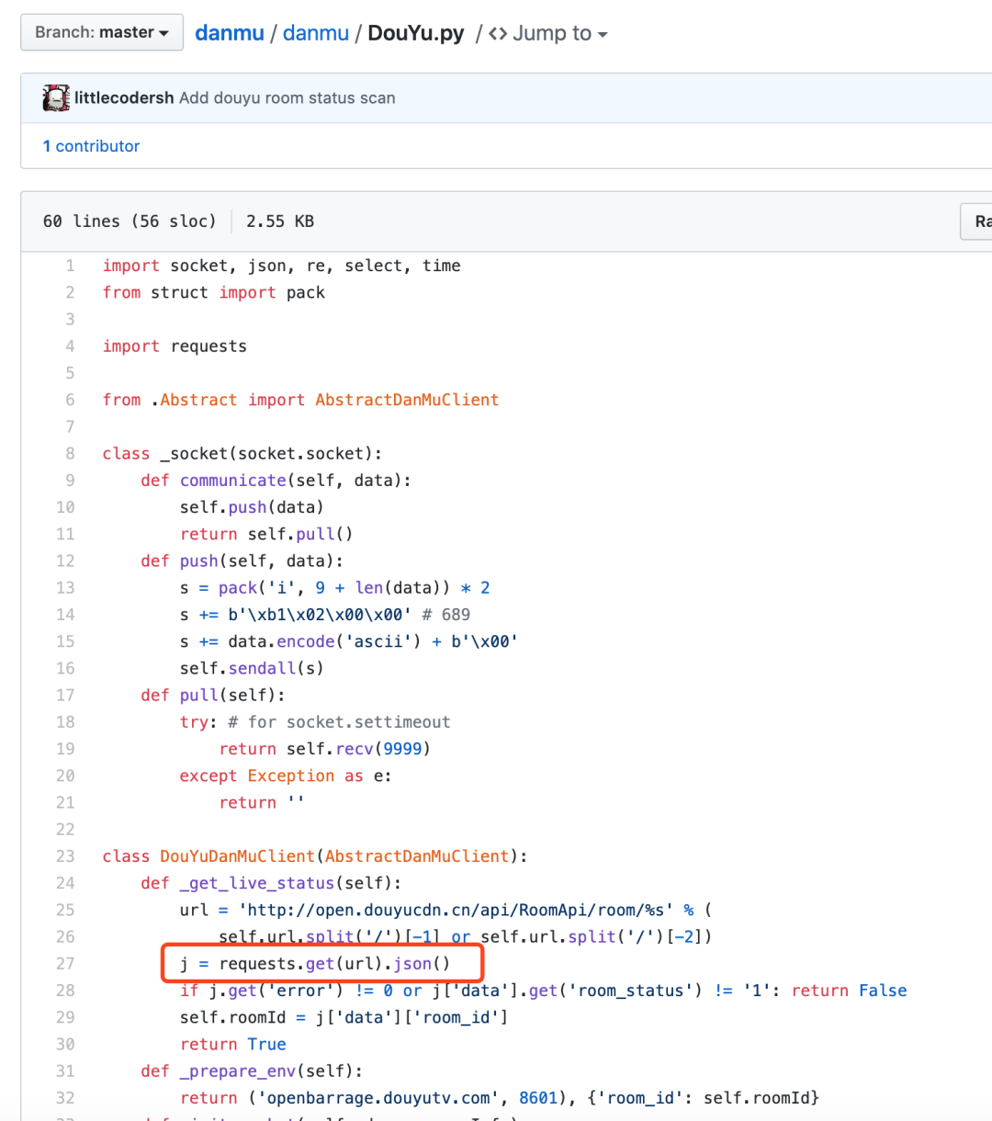Click the DouYu.py file name in breadcrumb
This screenshot has width=992, height=1121.
click(416, 33)
